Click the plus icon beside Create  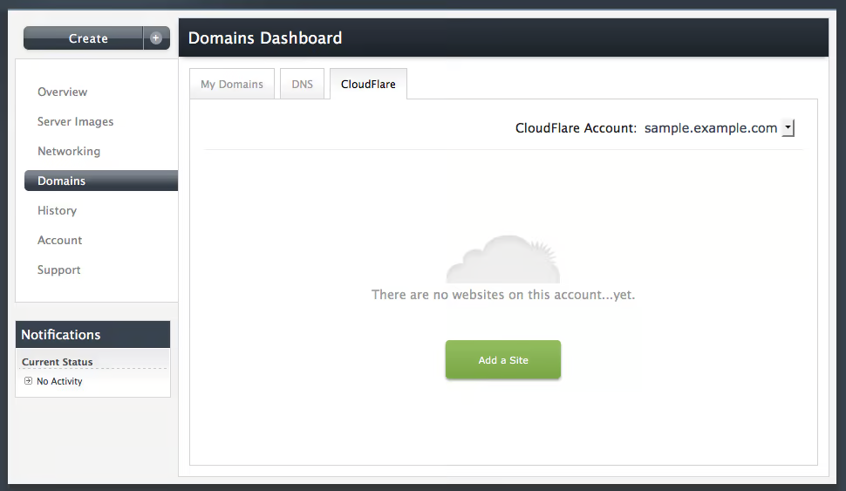point(156,38)
